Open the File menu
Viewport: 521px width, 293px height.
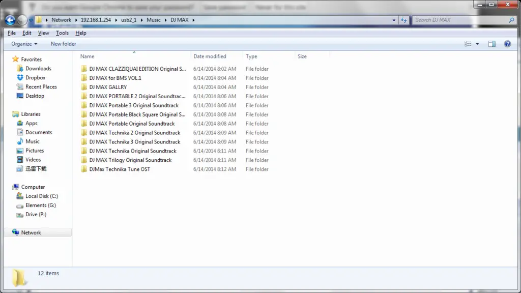click(x=12, y=33)
